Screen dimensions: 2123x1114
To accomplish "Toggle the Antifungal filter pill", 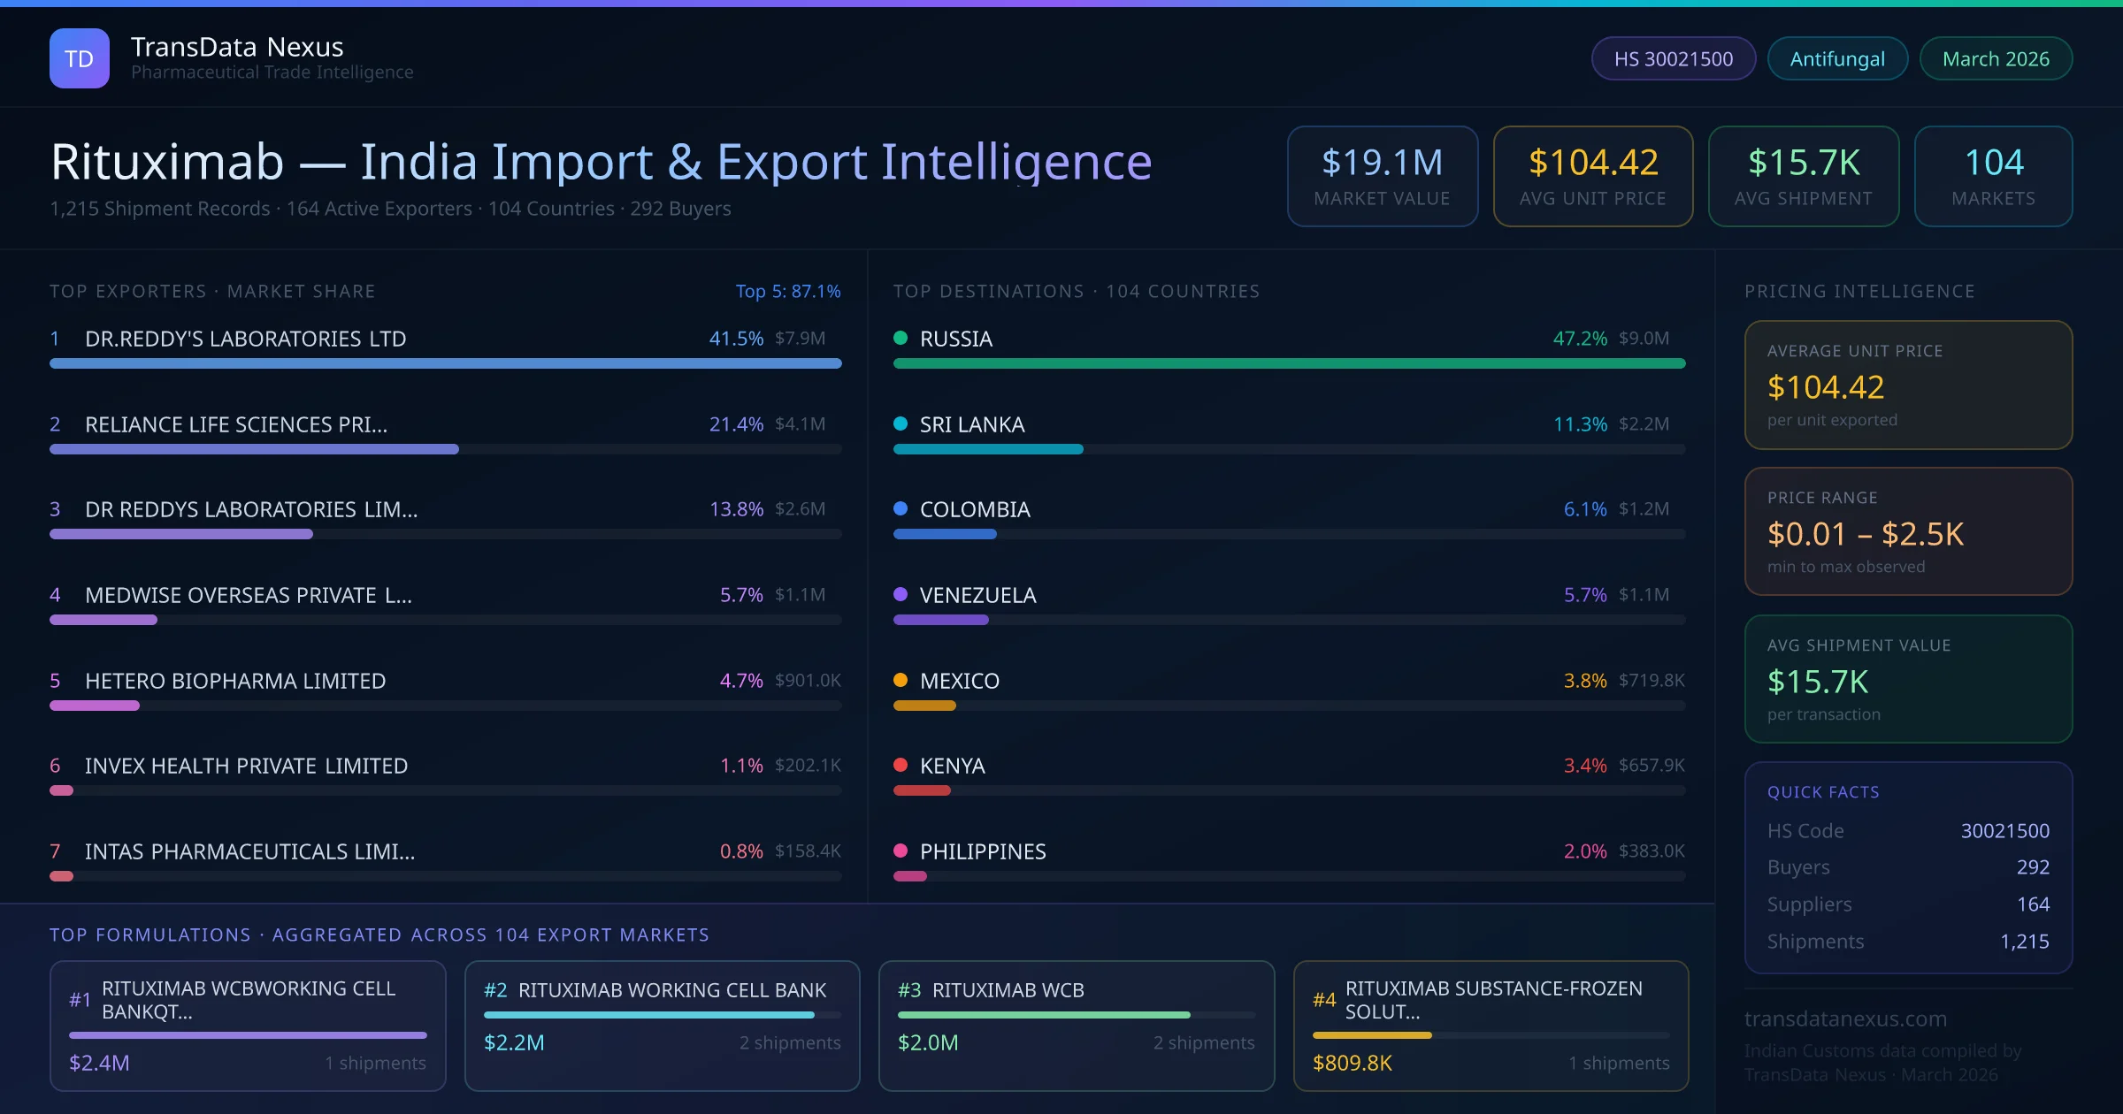I will tap(1836, 57).
